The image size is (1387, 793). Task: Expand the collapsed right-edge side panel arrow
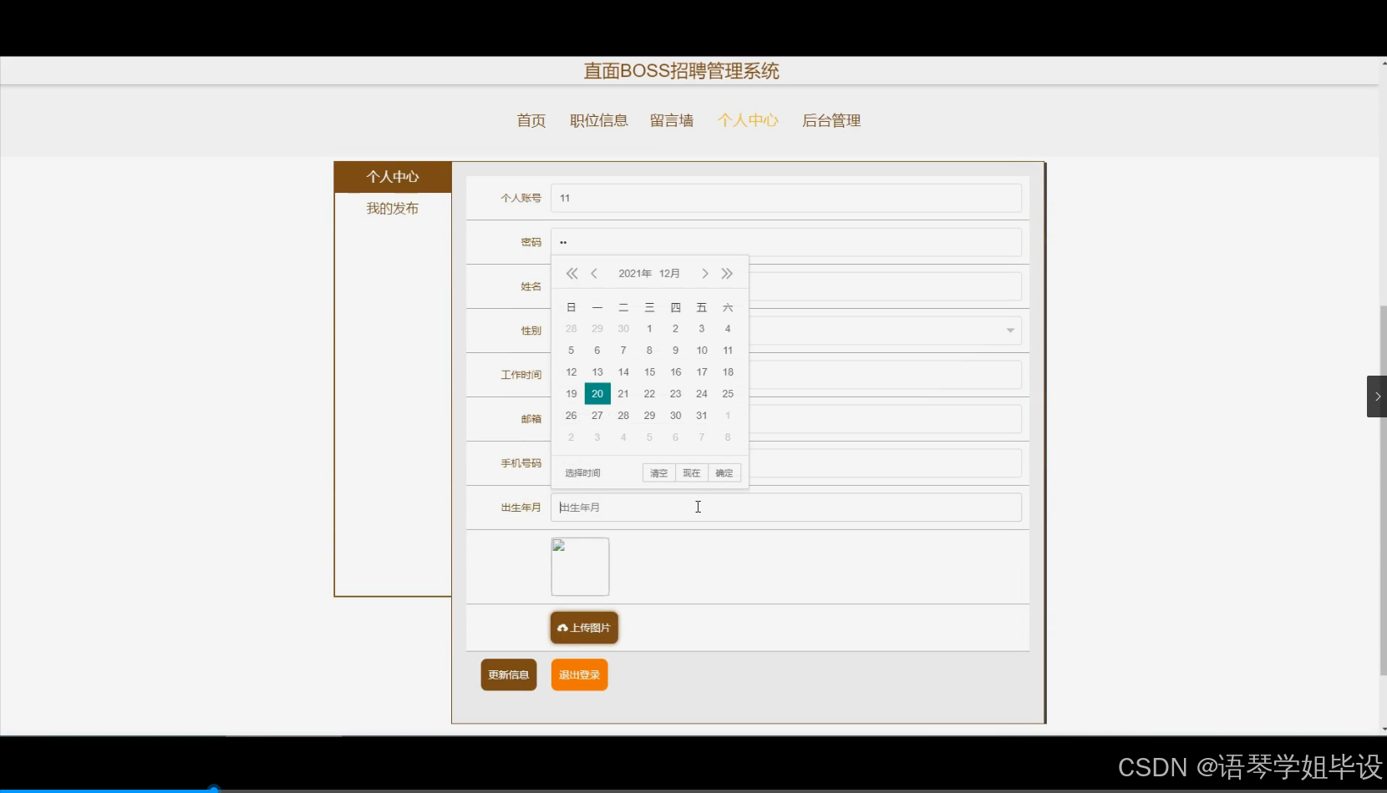click(1375, 396)
